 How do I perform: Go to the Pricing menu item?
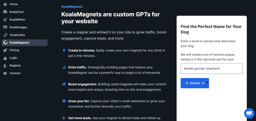coord(14,50)
